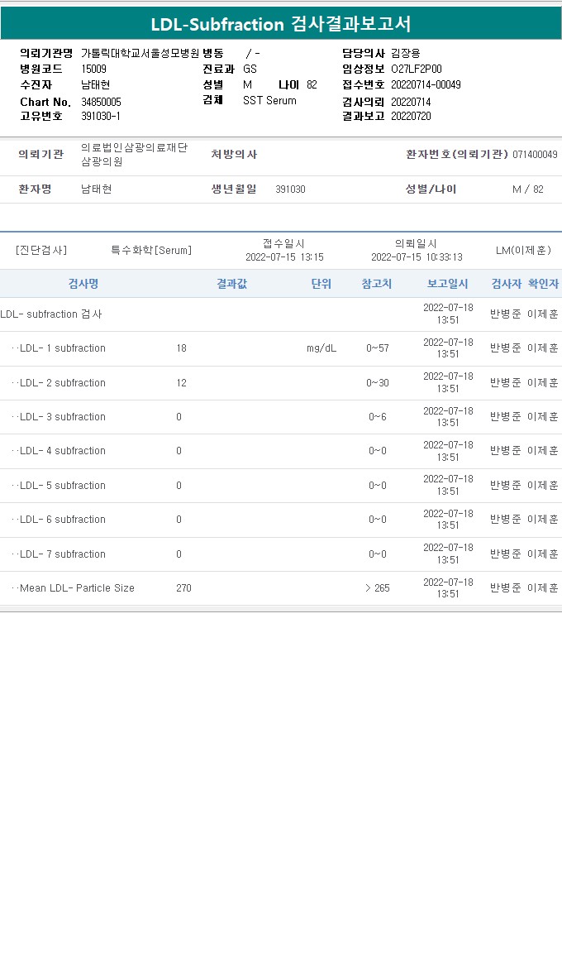Screen dimensions: 562x978
Task: Click specimen value SST Serum
Action: pyautogui.click(x=269, y=100)
